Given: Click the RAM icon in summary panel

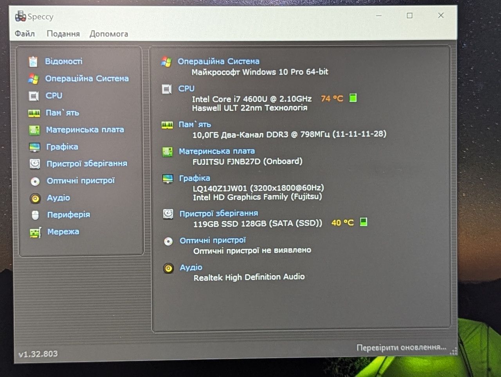Looking at the screenshot, I should coord(167,125).
